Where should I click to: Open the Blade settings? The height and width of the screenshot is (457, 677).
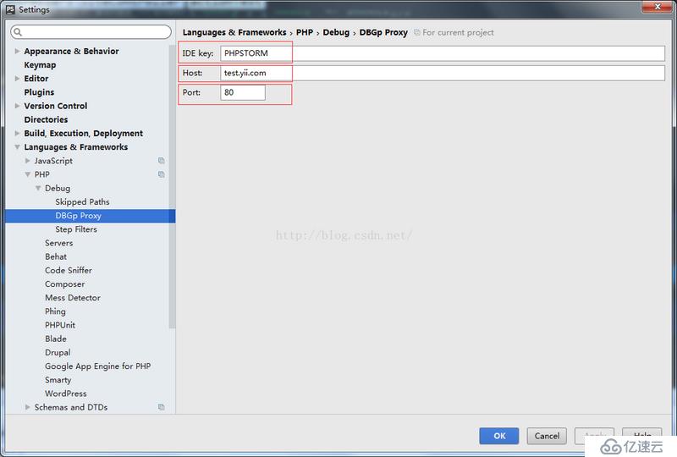[56, 339]
